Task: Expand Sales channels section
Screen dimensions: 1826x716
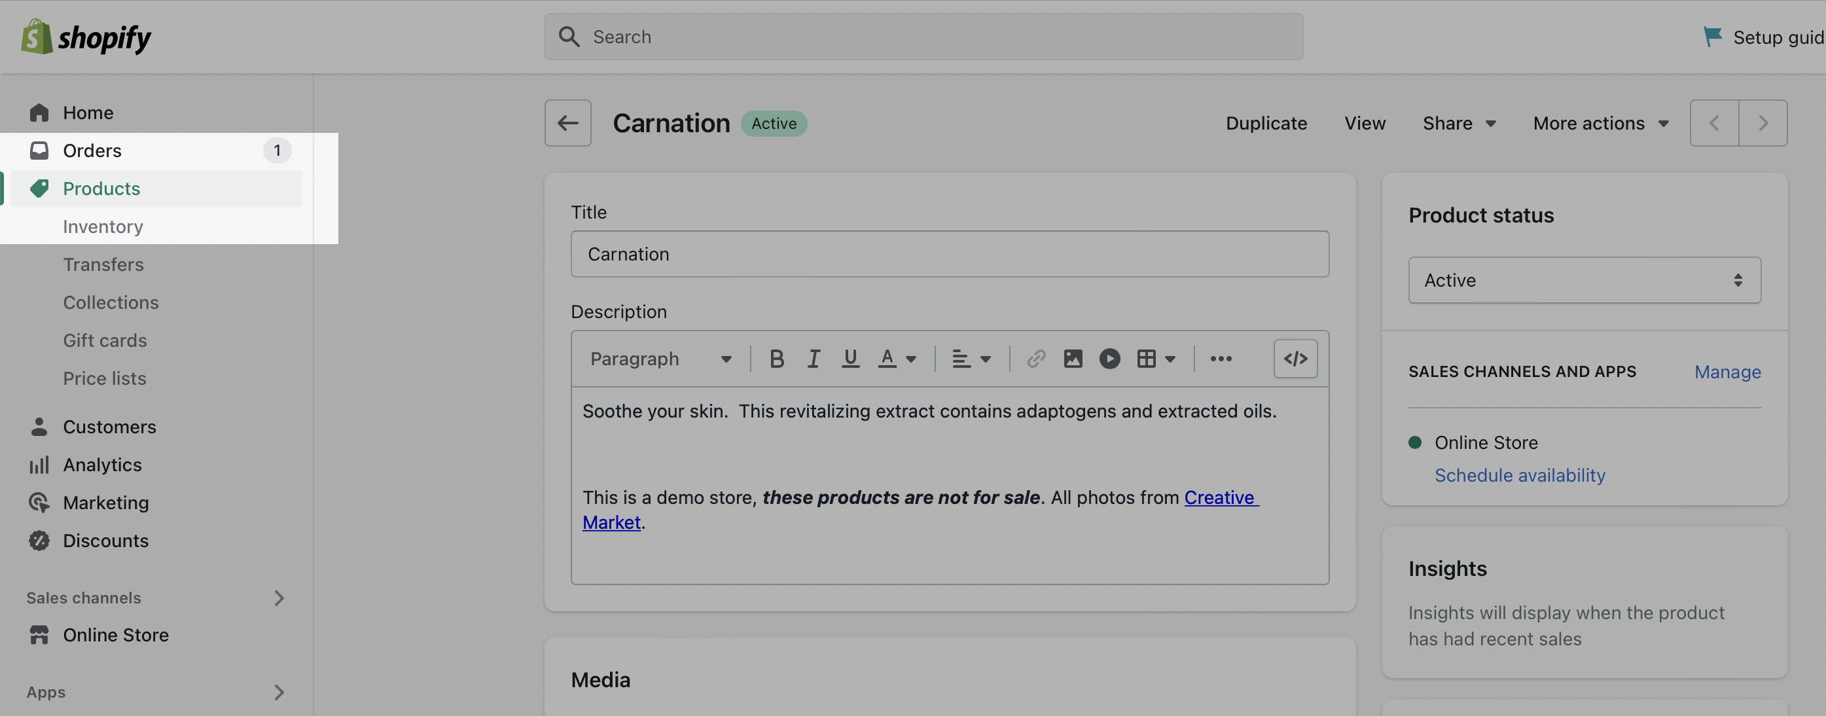Action: coord(279,598)
